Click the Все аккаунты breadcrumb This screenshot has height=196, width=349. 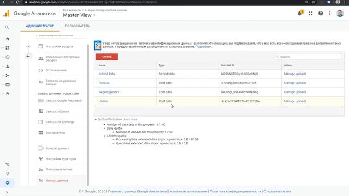coord(72,10)
